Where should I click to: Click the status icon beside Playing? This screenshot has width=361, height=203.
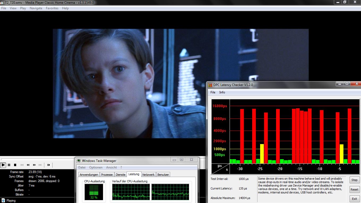3,201
